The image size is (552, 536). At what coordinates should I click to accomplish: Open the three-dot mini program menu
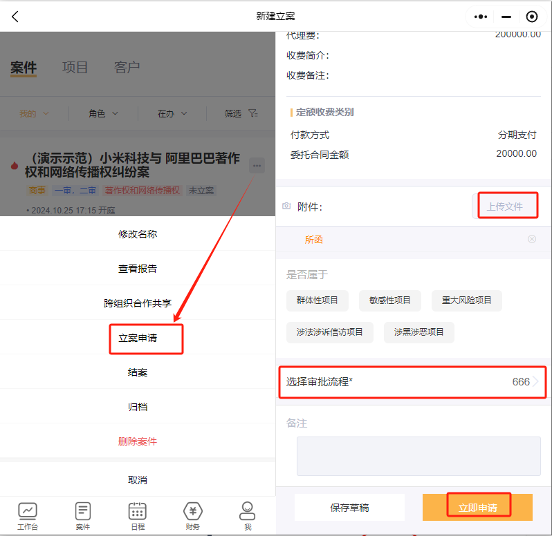pos(481,17)
